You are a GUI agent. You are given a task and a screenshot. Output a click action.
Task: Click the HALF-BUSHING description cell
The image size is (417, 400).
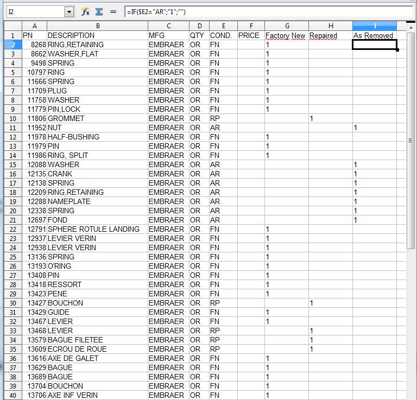[x=97, y=137]
